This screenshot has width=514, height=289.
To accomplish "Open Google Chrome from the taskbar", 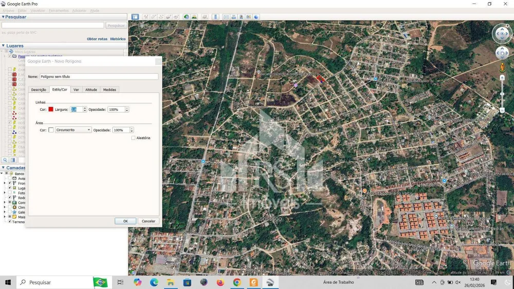I will tap(237, 282).
